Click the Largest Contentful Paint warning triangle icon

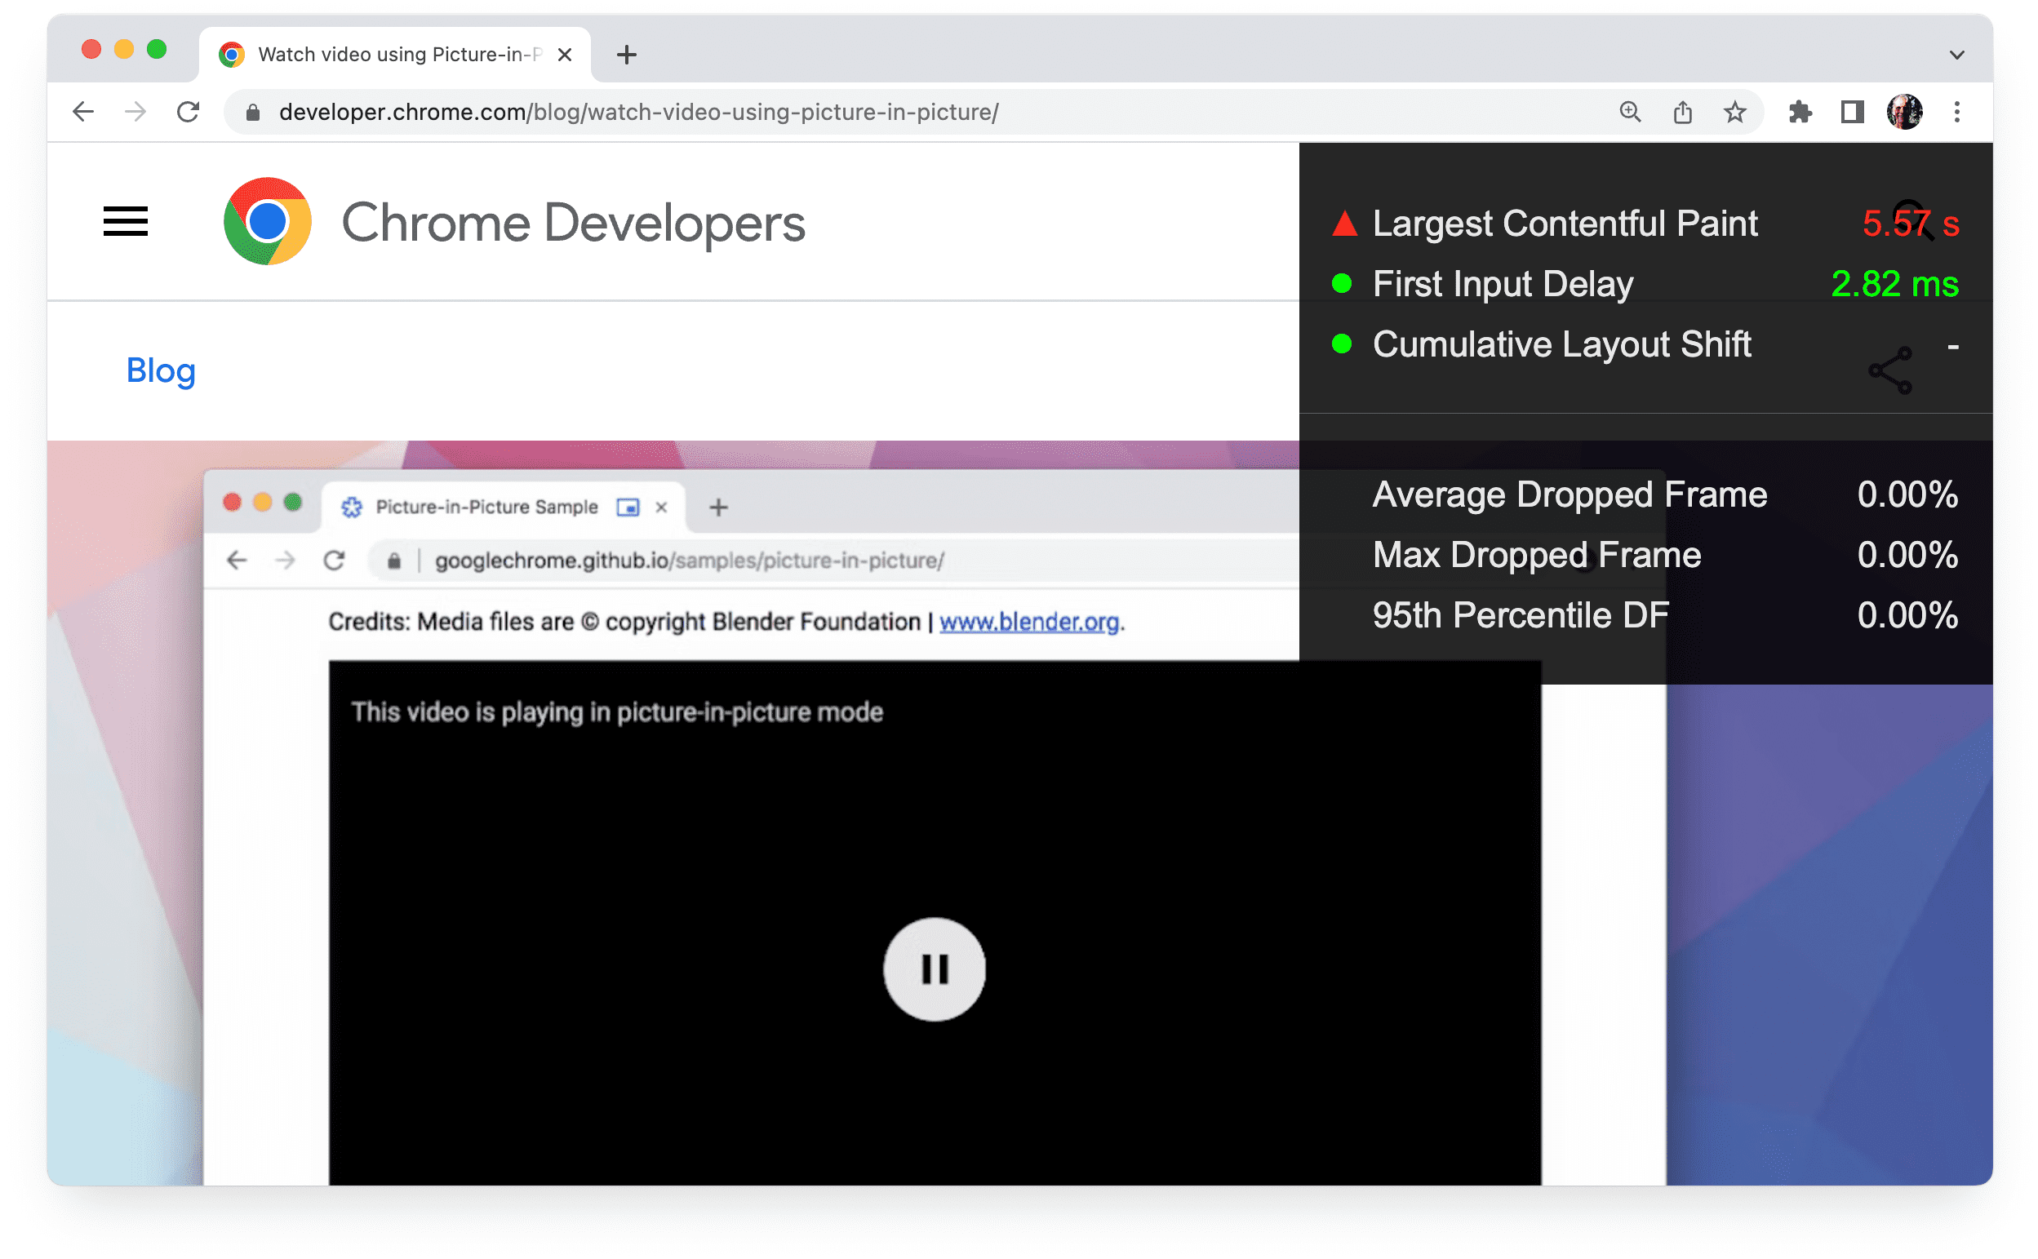(x=1339, y=223)
